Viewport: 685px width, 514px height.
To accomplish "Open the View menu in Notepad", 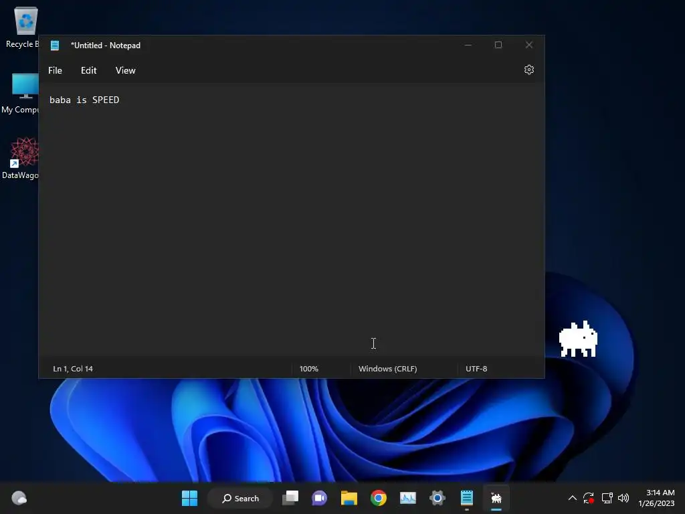I will tap(125, 70).
